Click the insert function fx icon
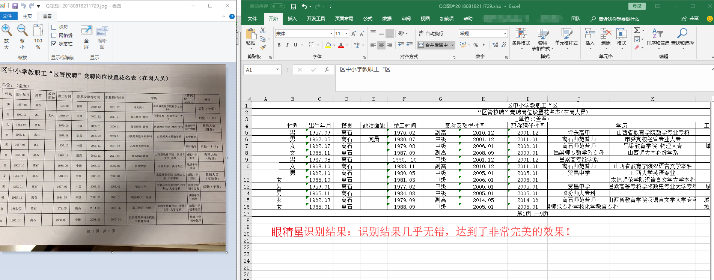This screenshot has width=714, height=280. pos(327,70)
